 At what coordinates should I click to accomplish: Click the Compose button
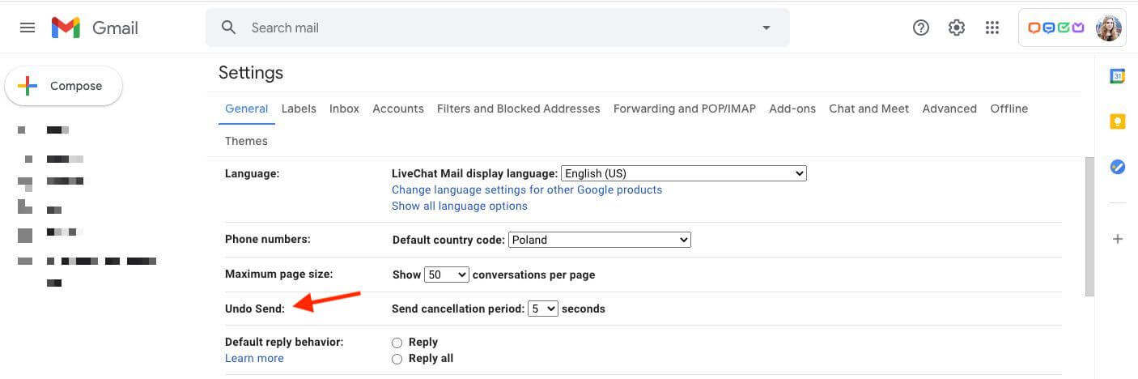coord(64,86)
